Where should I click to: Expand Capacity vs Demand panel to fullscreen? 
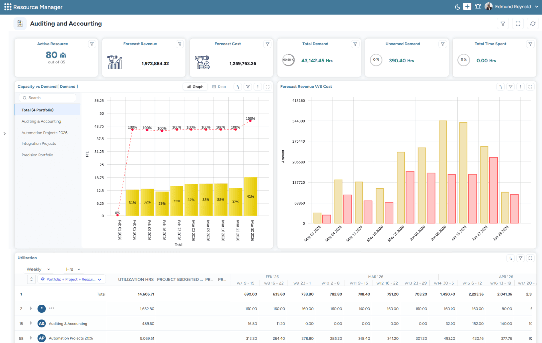[267, 87]
